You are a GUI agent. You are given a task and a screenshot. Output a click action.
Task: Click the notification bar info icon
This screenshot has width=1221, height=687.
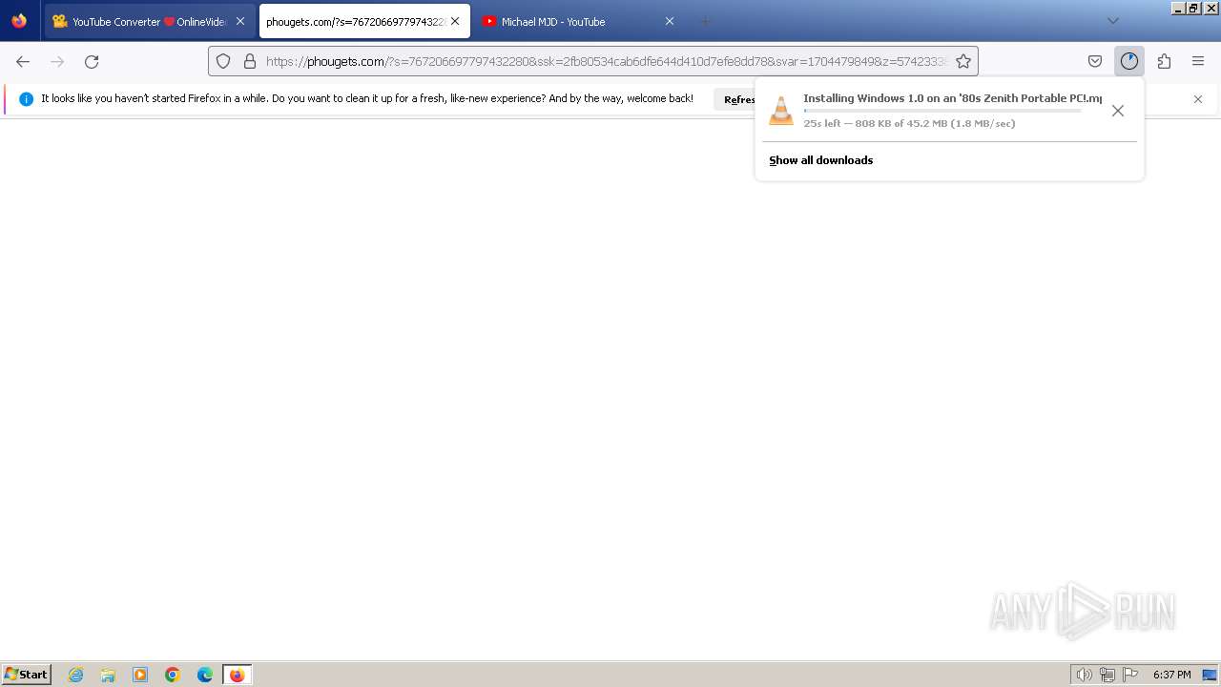[x=26, y=99]
